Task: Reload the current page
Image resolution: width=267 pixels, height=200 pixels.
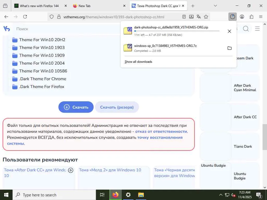Action: click(x=25, y=17)
